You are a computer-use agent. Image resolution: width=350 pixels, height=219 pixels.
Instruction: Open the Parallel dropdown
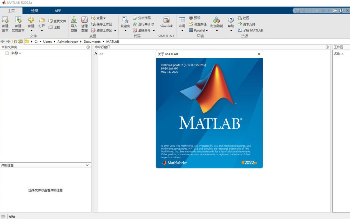tap(198, 30)
